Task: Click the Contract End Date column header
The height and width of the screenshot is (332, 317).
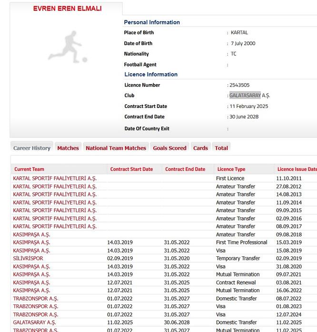Action: [185, 169]
